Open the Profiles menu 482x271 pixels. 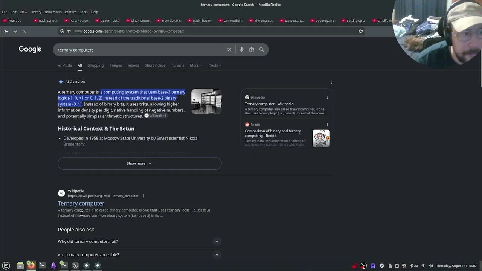[70, 12]
